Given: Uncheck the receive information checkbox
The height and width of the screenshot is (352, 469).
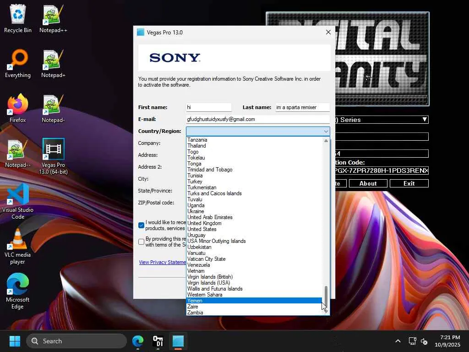Looking at the screenshot, I should [x=142, y=225].
